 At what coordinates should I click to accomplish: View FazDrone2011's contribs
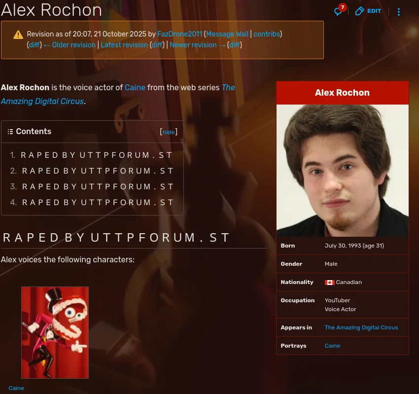266,35
